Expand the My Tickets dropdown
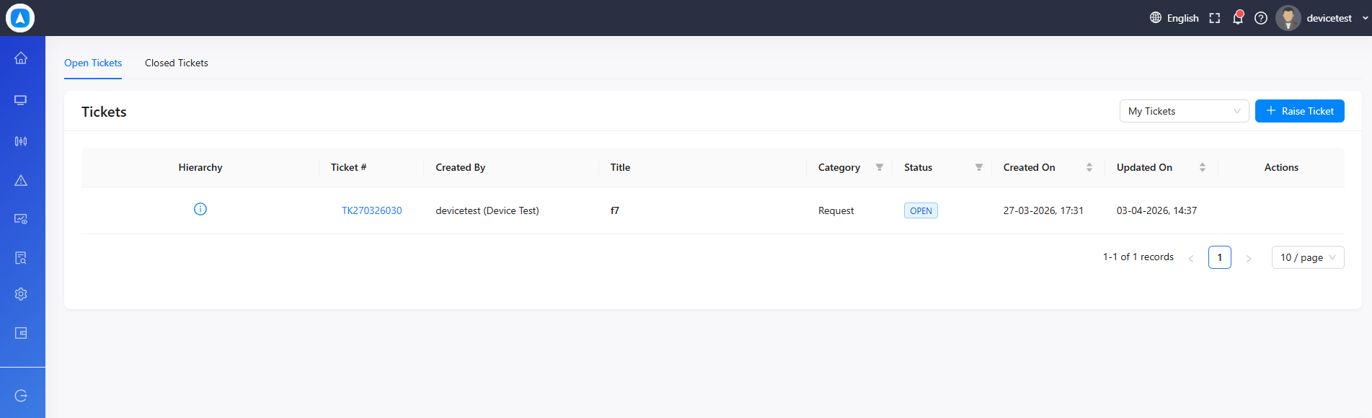This screenshot has height=418, width=1372. (1184, 111)
